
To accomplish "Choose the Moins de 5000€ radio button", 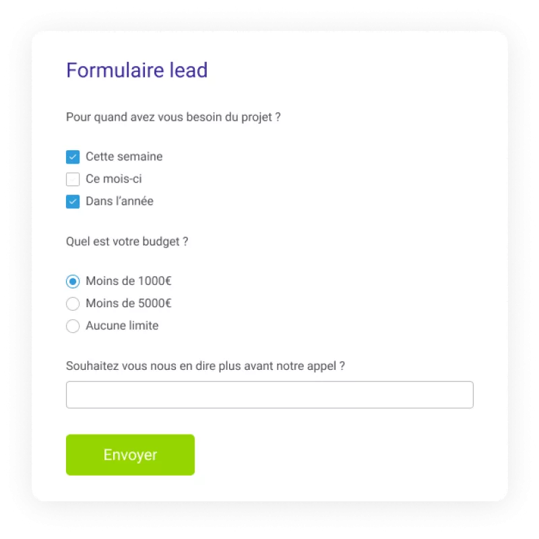I will (x=73, y=303).
